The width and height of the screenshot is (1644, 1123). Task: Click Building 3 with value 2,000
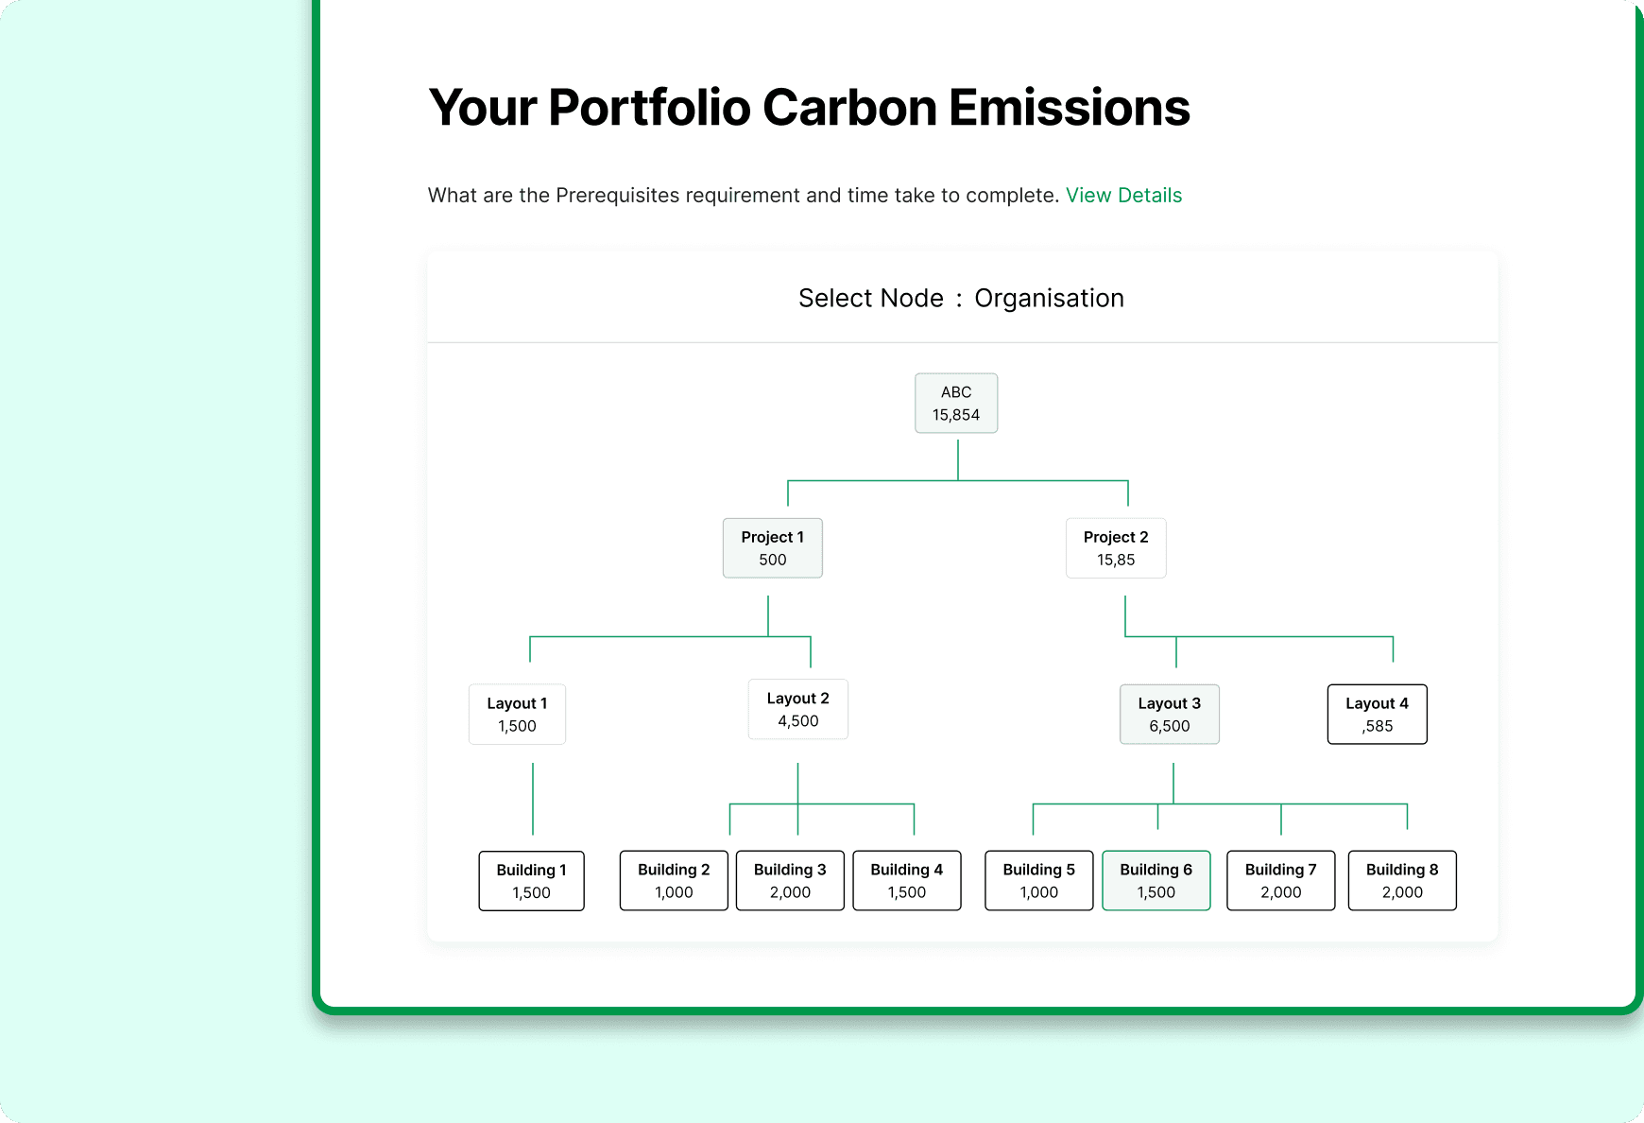click(x=790, y=880)
